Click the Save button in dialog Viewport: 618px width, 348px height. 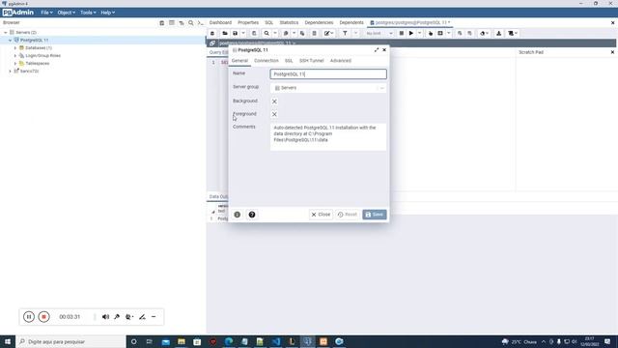375,215
